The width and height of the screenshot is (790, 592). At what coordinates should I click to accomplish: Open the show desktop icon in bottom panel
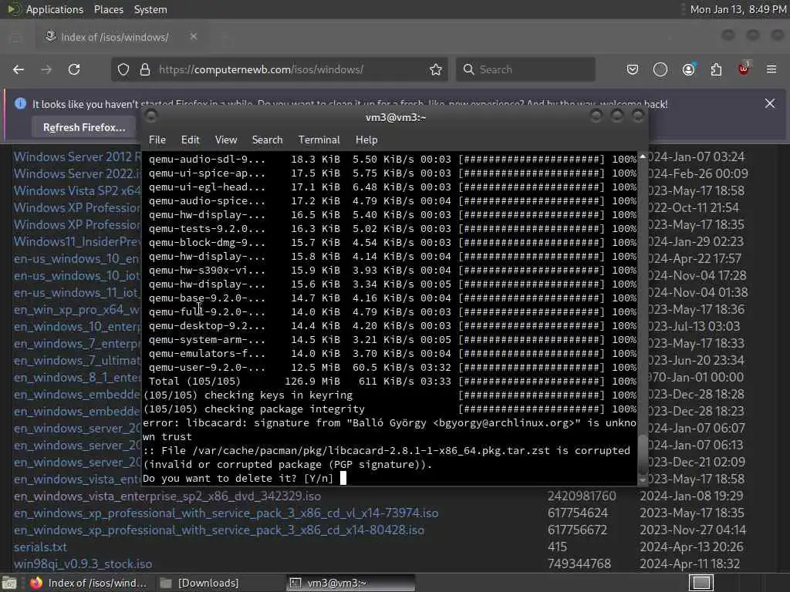pyautogui.click(x=9, y=583)
